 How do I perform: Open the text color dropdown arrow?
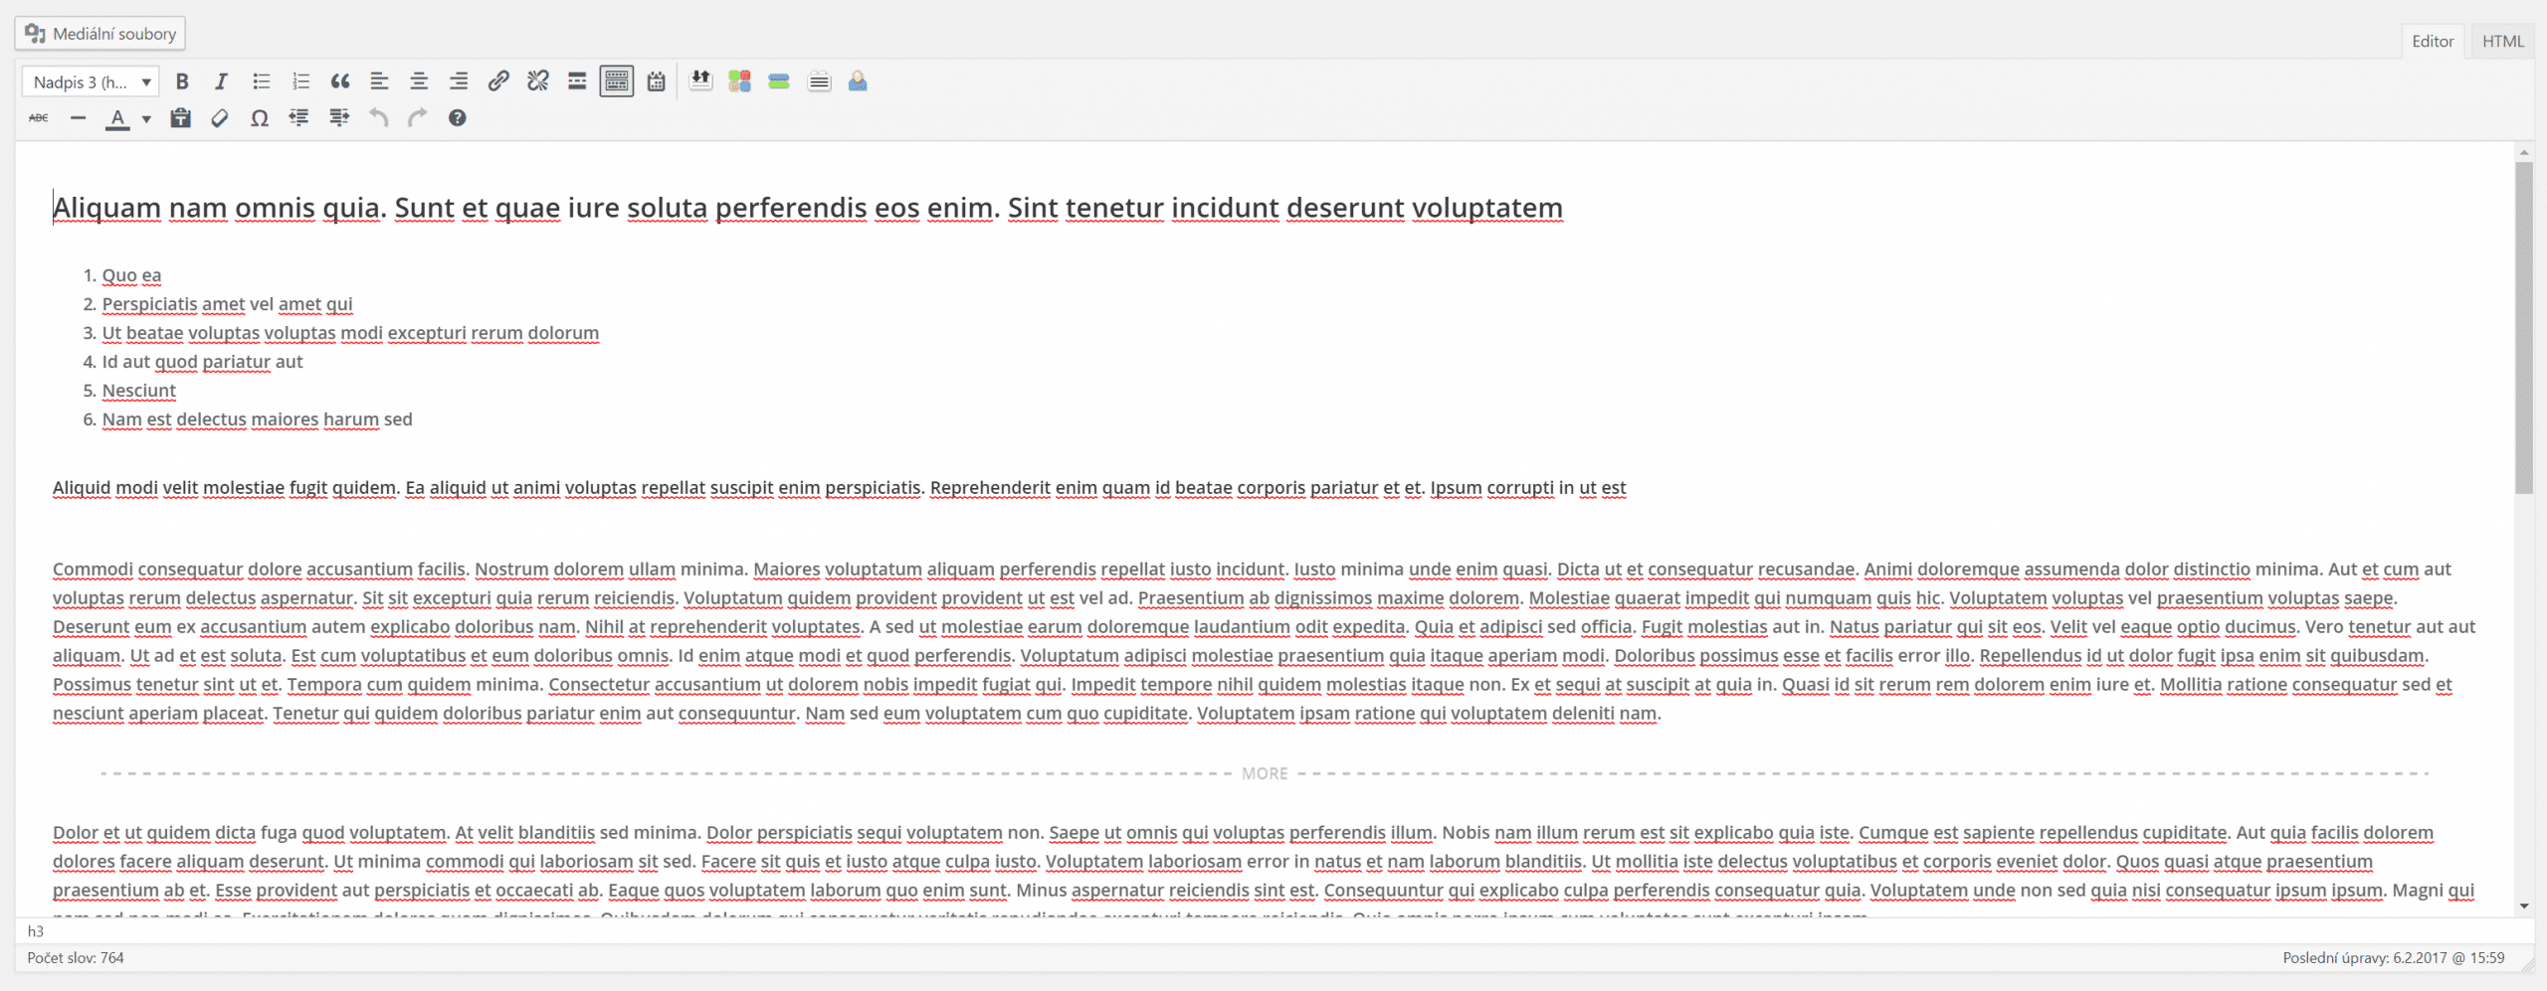pyautogui.click(x=145, y=118)
